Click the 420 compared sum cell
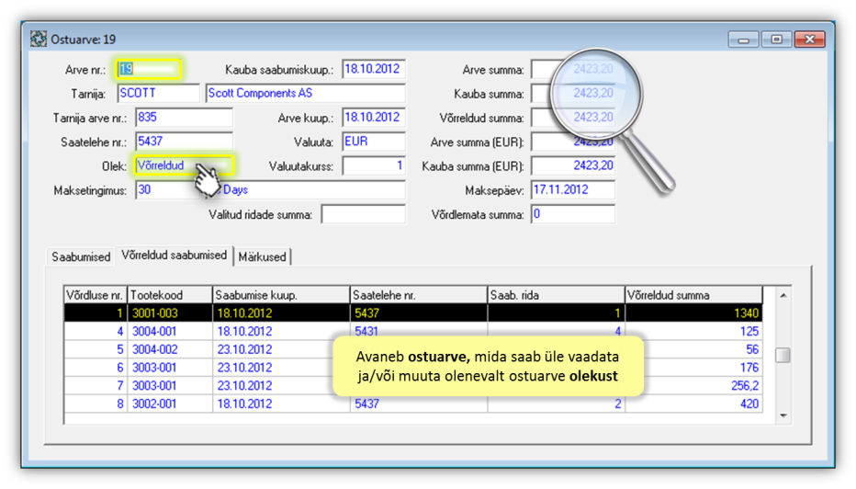Viewport: 856px width, 489px height. point(693,404)
